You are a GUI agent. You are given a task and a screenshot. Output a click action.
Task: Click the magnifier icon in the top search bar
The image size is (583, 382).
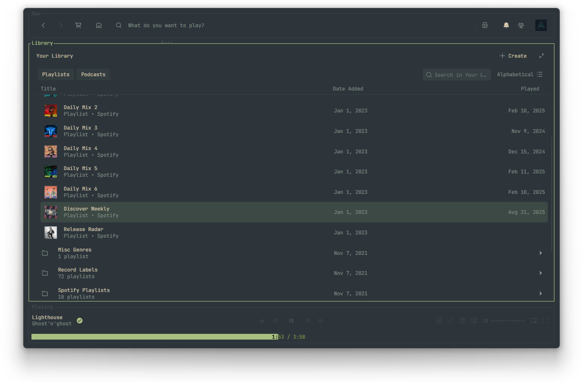(119, 25)
